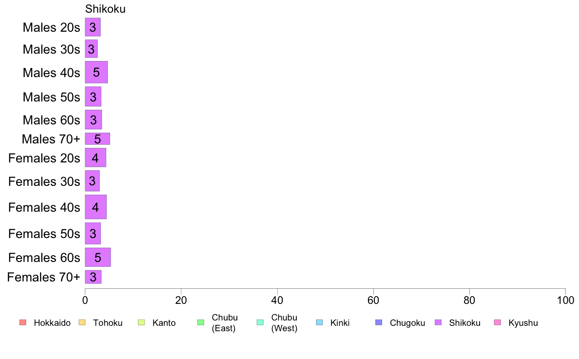
Task: Select the Chugoku legend swatch
Action: tap(379, 322)
